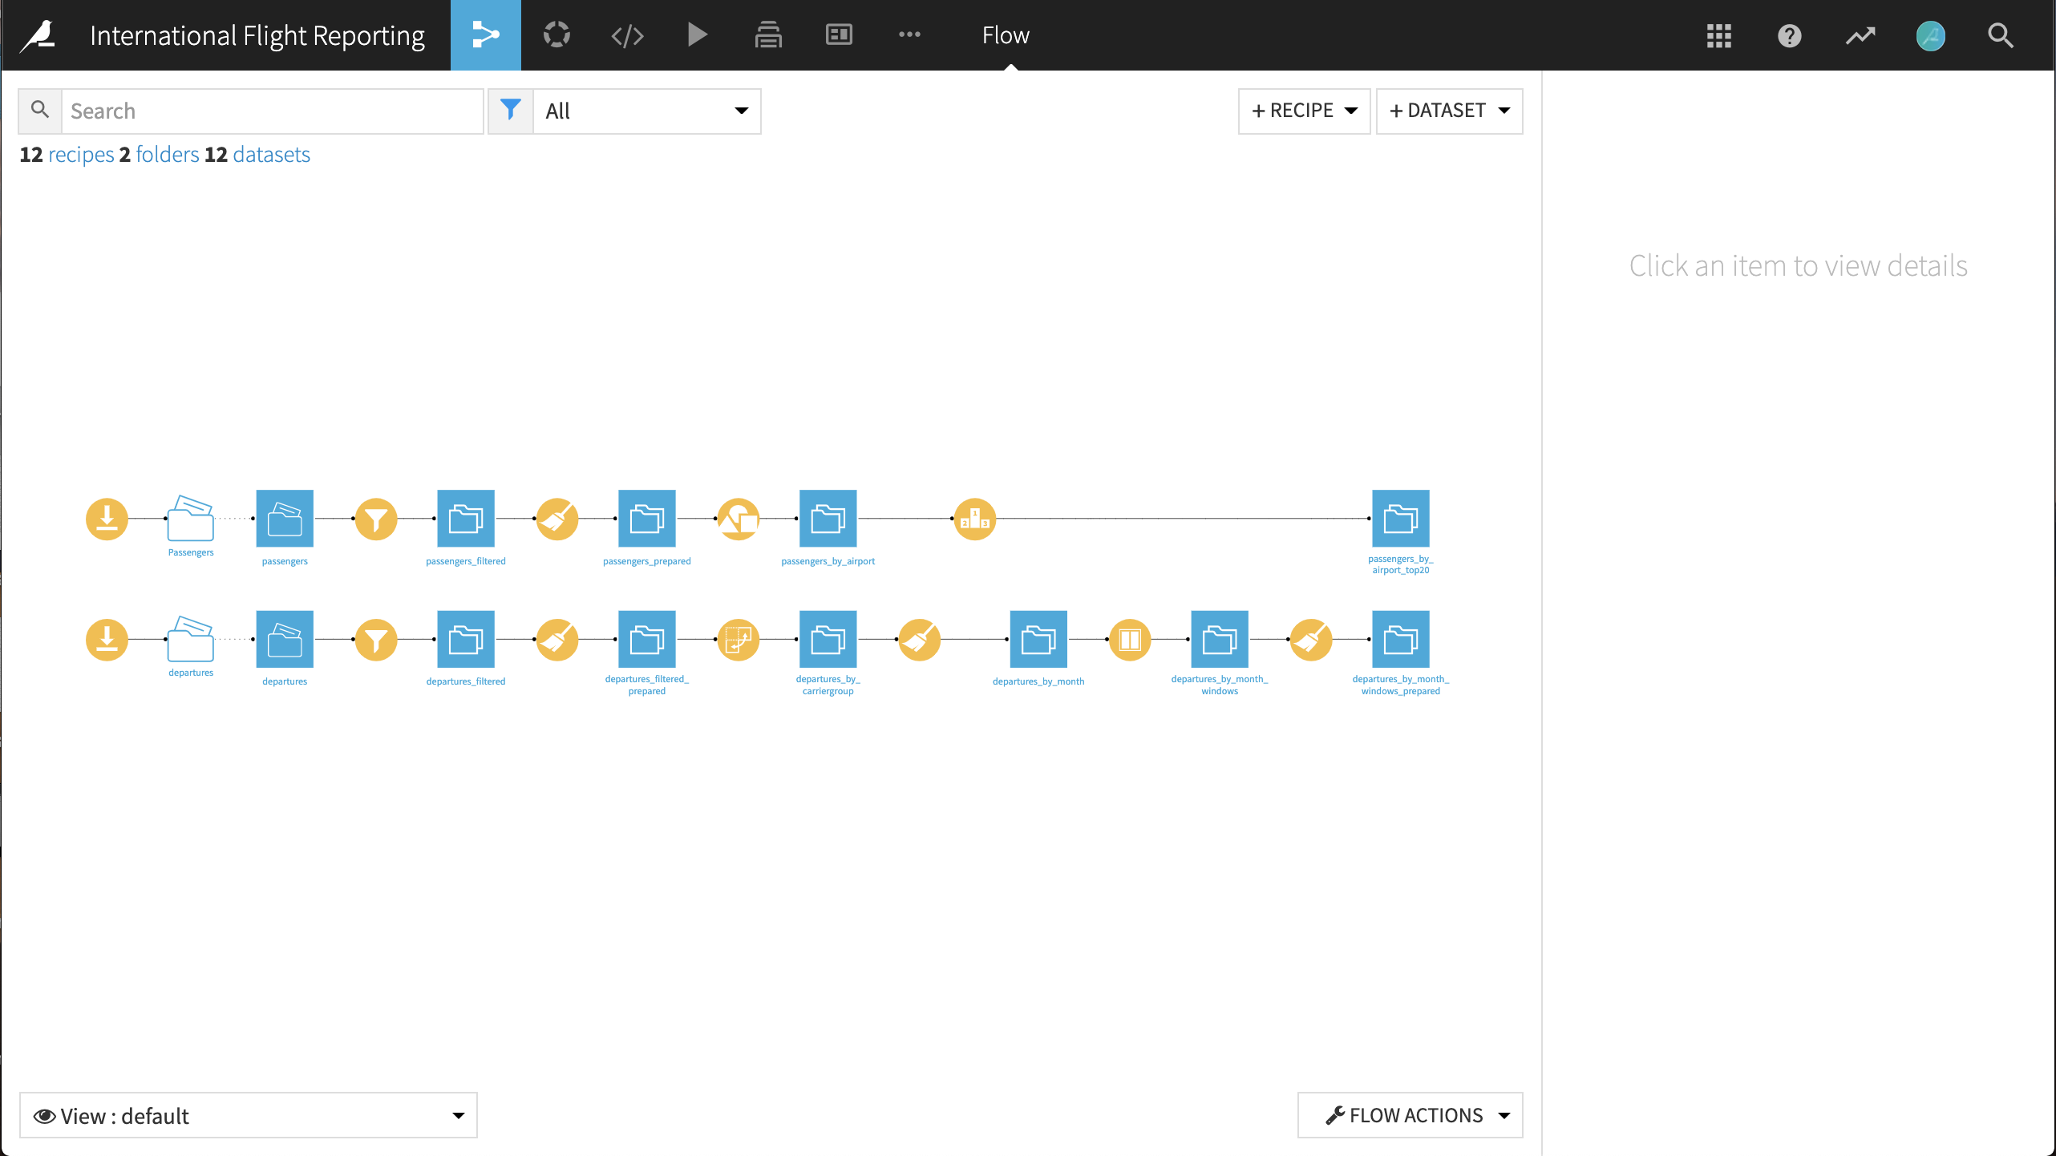Open the applications waffle grid icon
2056x1156 pixels.
point(1718,36)
